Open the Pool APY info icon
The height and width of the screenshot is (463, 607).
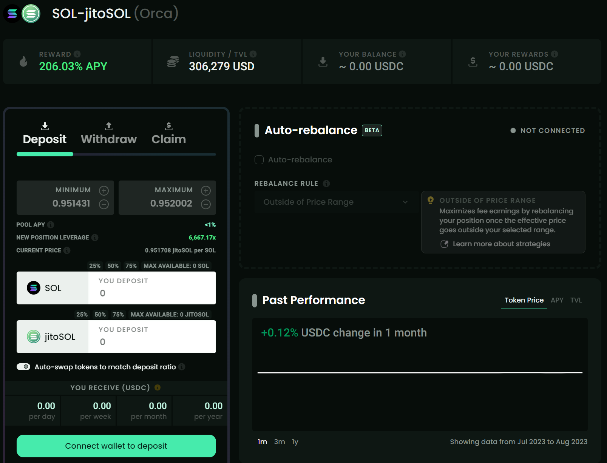tap(51, 225)
